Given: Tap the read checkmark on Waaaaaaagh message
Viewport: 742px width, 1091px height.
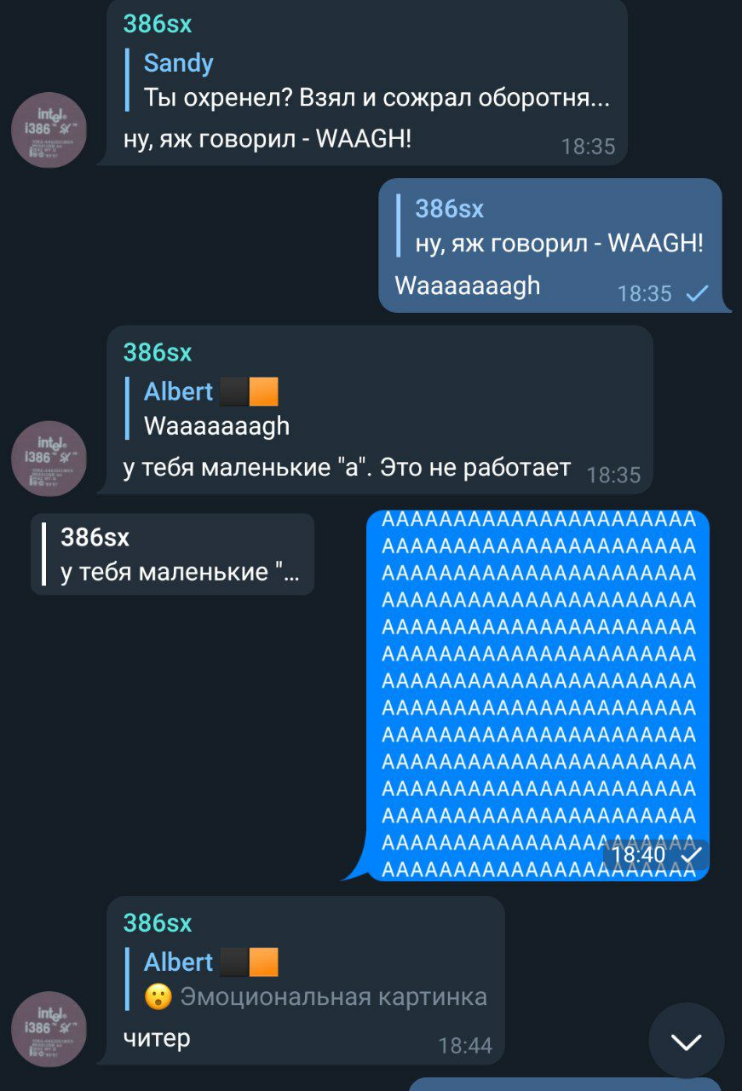Looking at the screenshot, I should click(x=697, y=293).
